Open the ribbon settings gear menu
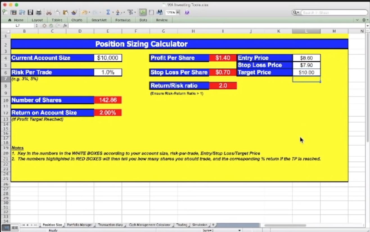This screenshot has width=370, height=232. pyautogui.click(x=364, y=20)
